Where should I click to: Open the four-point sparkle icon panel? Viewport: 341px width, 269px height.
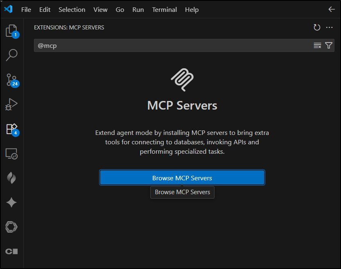click(x=11, y=202)
